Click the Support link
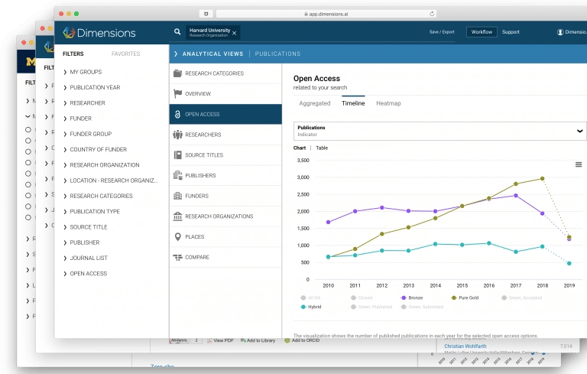Viewport: 587px width, 374px height. coord(511,32)
